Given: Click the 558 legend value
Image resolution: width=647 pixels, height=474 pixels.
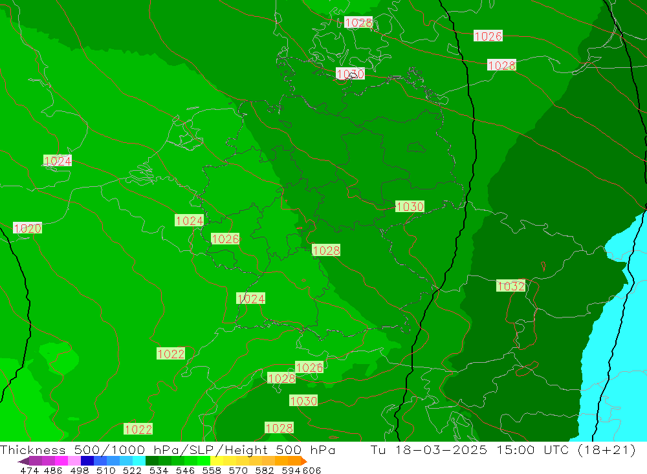Looking at the screenshot, I should 212,471.
